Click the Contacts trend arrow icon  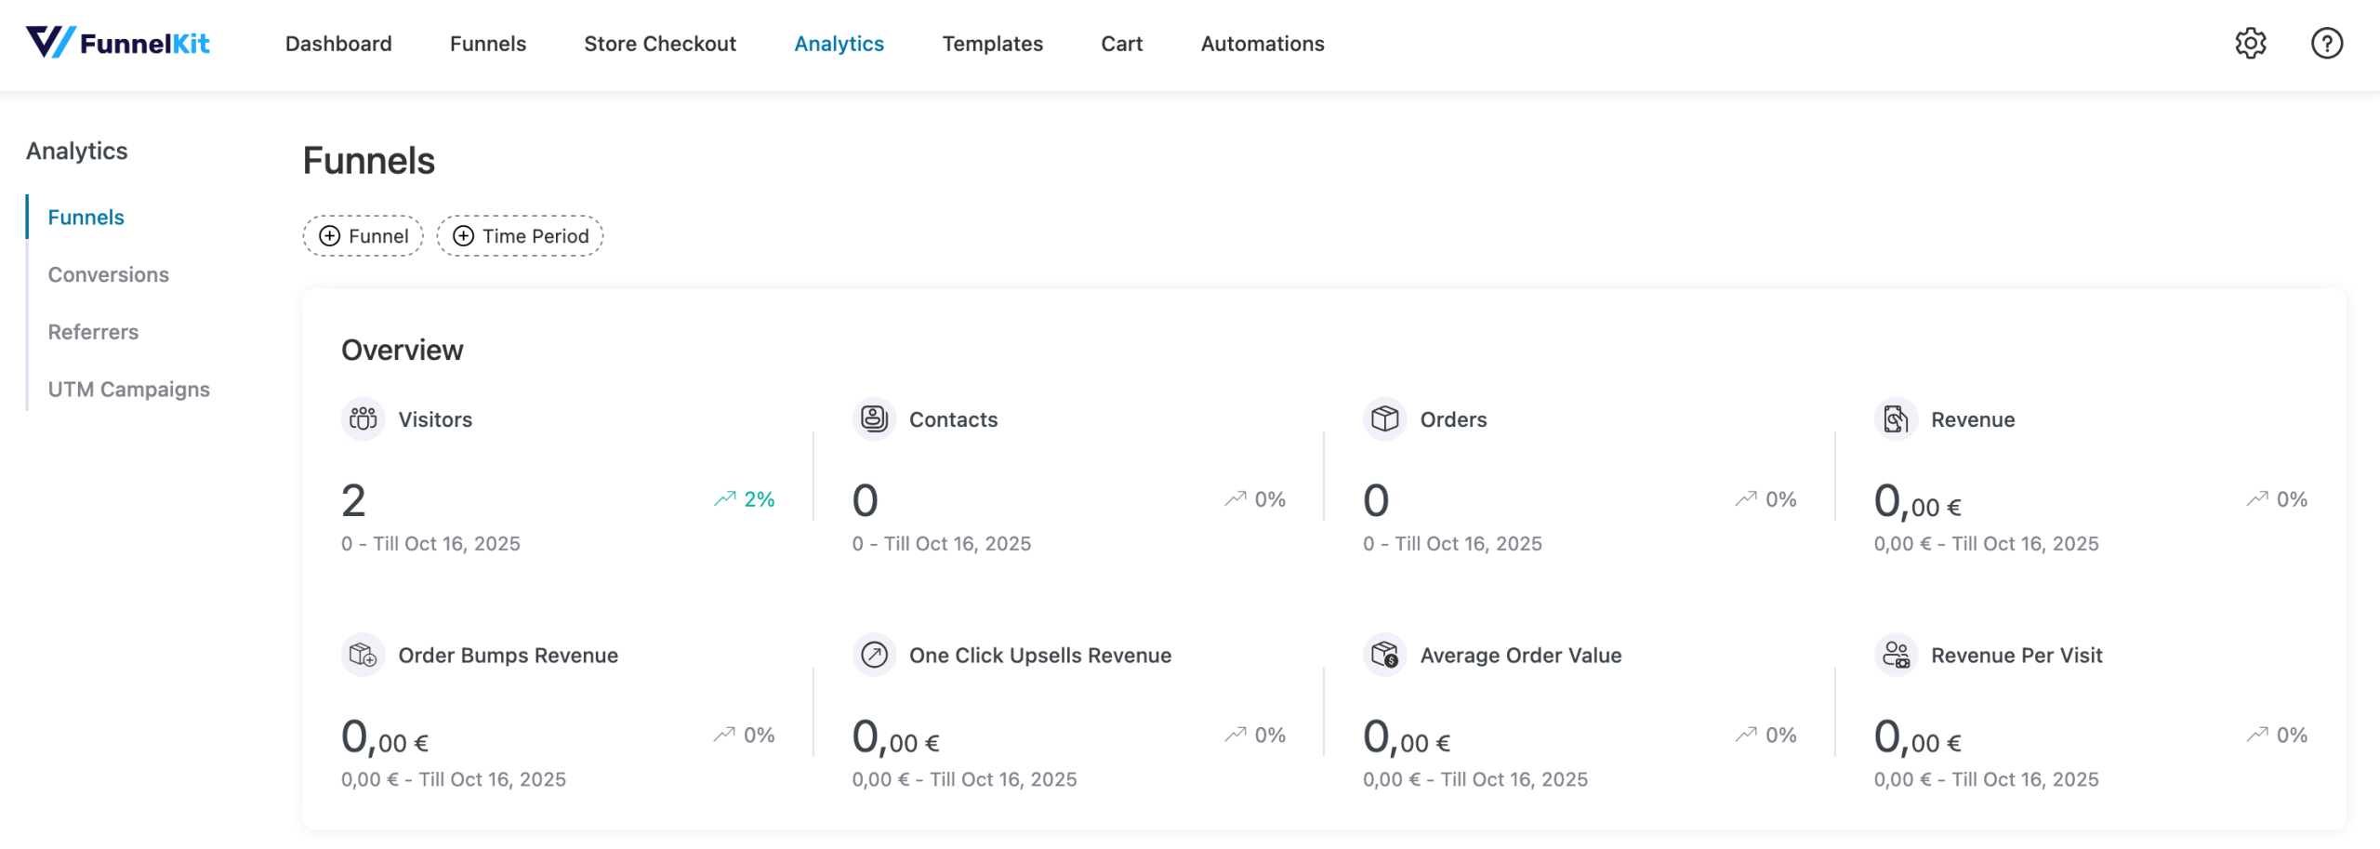click(x=1235, y=499)
